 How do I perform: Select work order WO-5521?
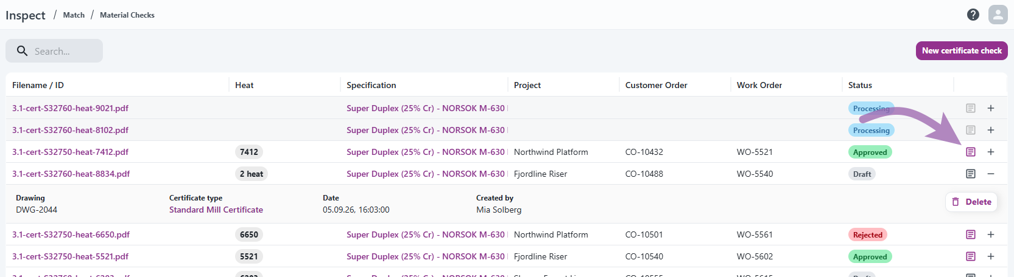coord(755,152)
